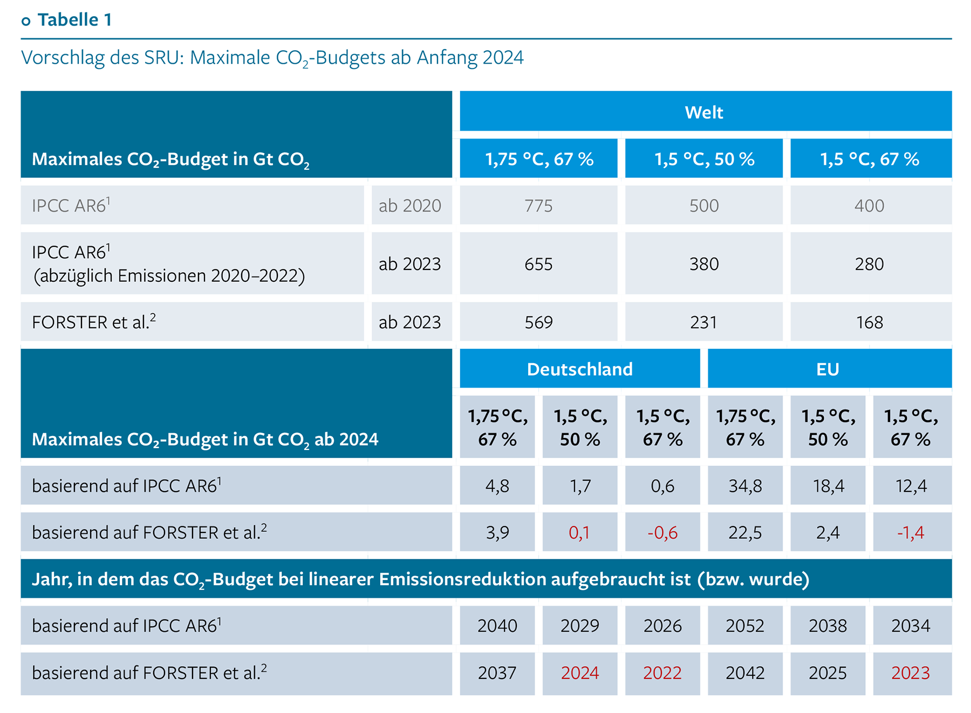Click the value 34,8
This screenshot has height=713, width=971.
click(x=745, y=486)
